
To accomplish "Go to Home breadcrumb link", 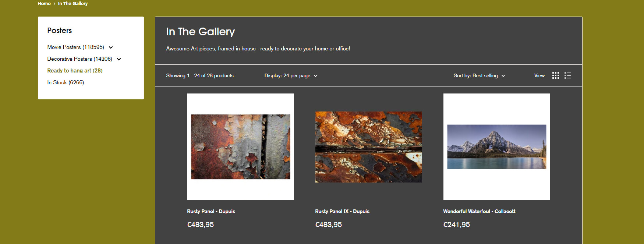I will click(44, 4).
